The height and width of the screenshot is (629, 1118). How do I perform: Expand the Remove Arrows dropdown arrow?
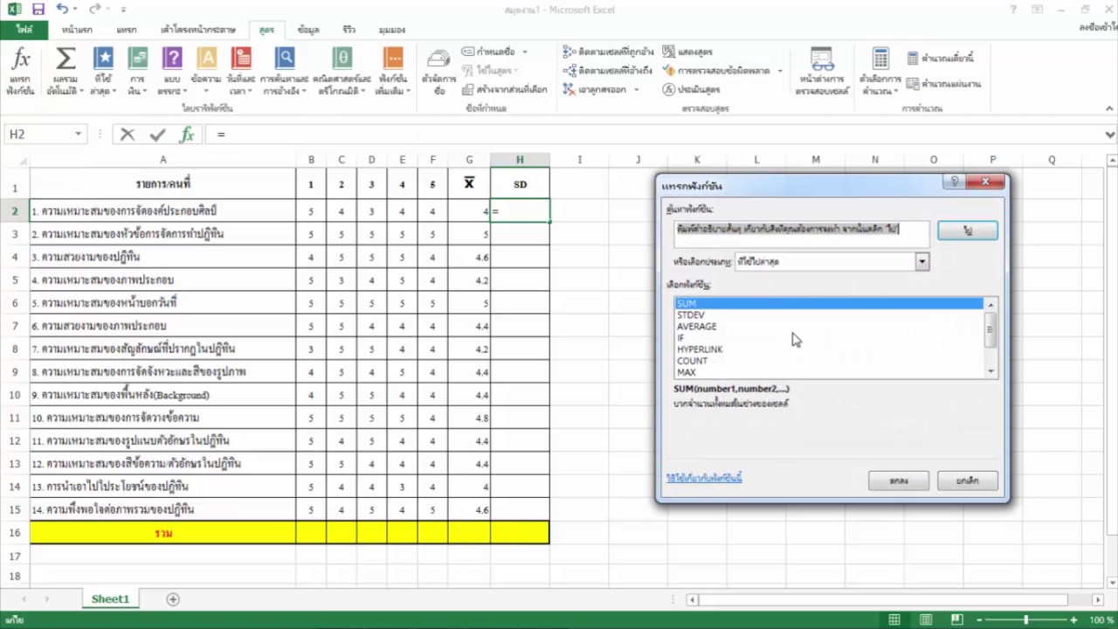636,89
